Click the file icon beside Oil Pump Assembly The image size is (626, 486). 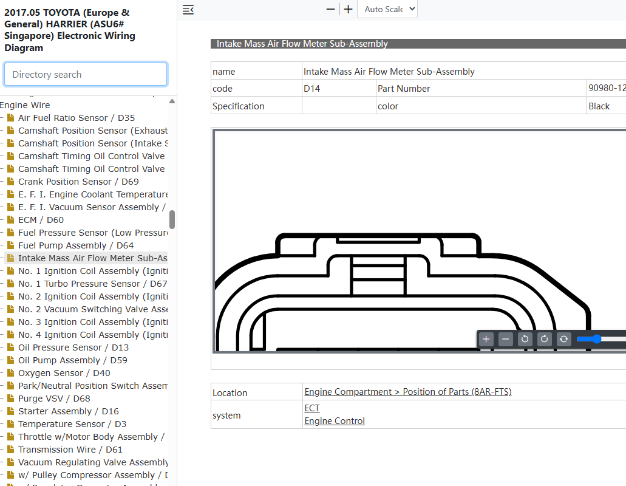tap(11, 360)
